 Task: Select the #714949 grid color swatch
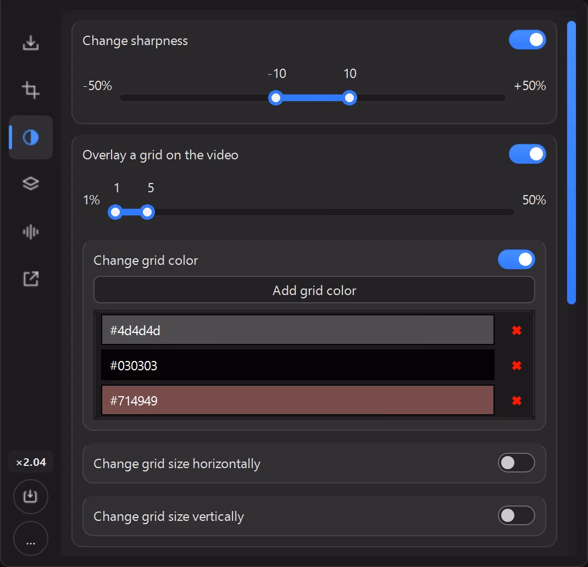click(298, 400)
